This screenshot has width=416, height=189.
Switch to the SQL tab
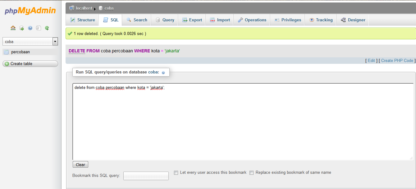tap(111, 20)
